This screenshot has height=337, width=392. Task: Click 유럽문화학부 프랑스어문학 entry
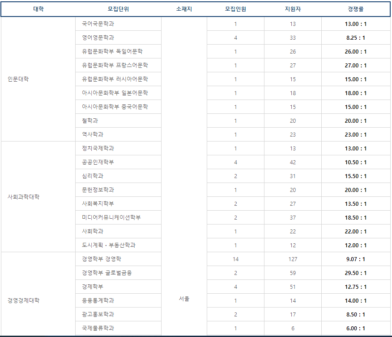[115, 65]
